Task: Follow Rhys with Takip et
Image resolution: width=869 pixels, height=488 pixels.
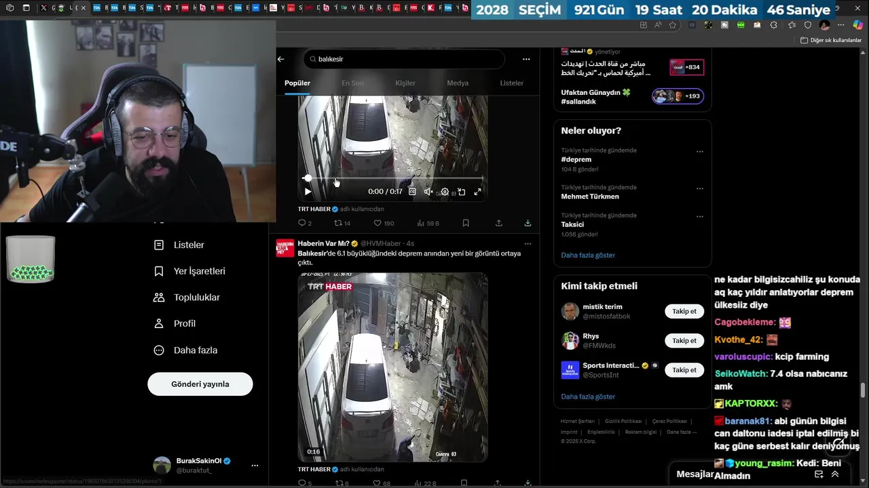Action: click(x=684, y=341)
